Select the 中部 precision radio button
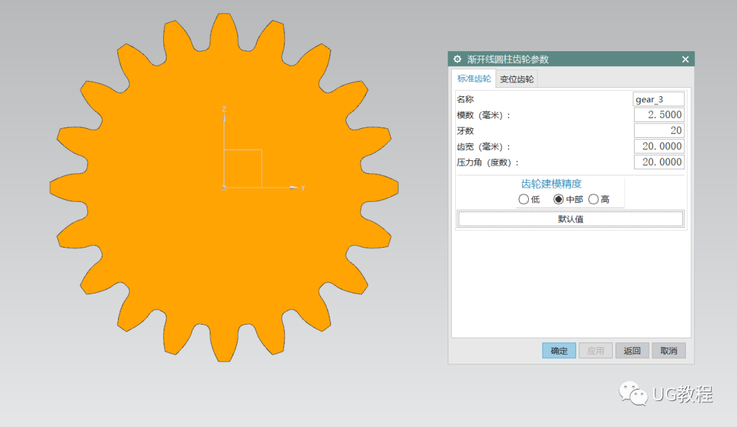The width and height of the screenshot is (737, 427). point(558,199)
